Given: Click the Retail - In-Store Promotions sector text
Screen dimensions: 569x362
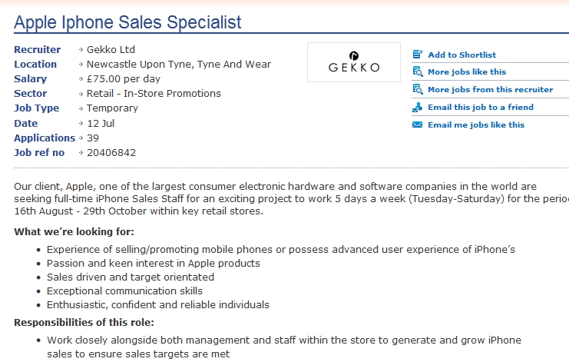Looking at the screenshot, I should pyautogui.click(x=154, y=94).
